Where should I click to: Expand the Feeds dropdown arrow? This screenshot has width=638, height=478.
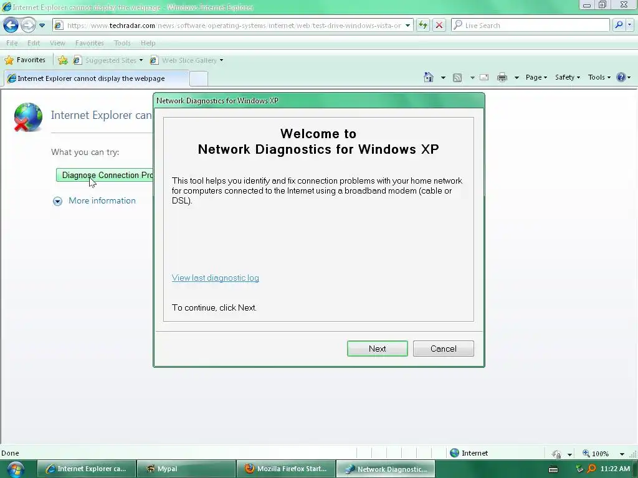(x=472, y=77)
